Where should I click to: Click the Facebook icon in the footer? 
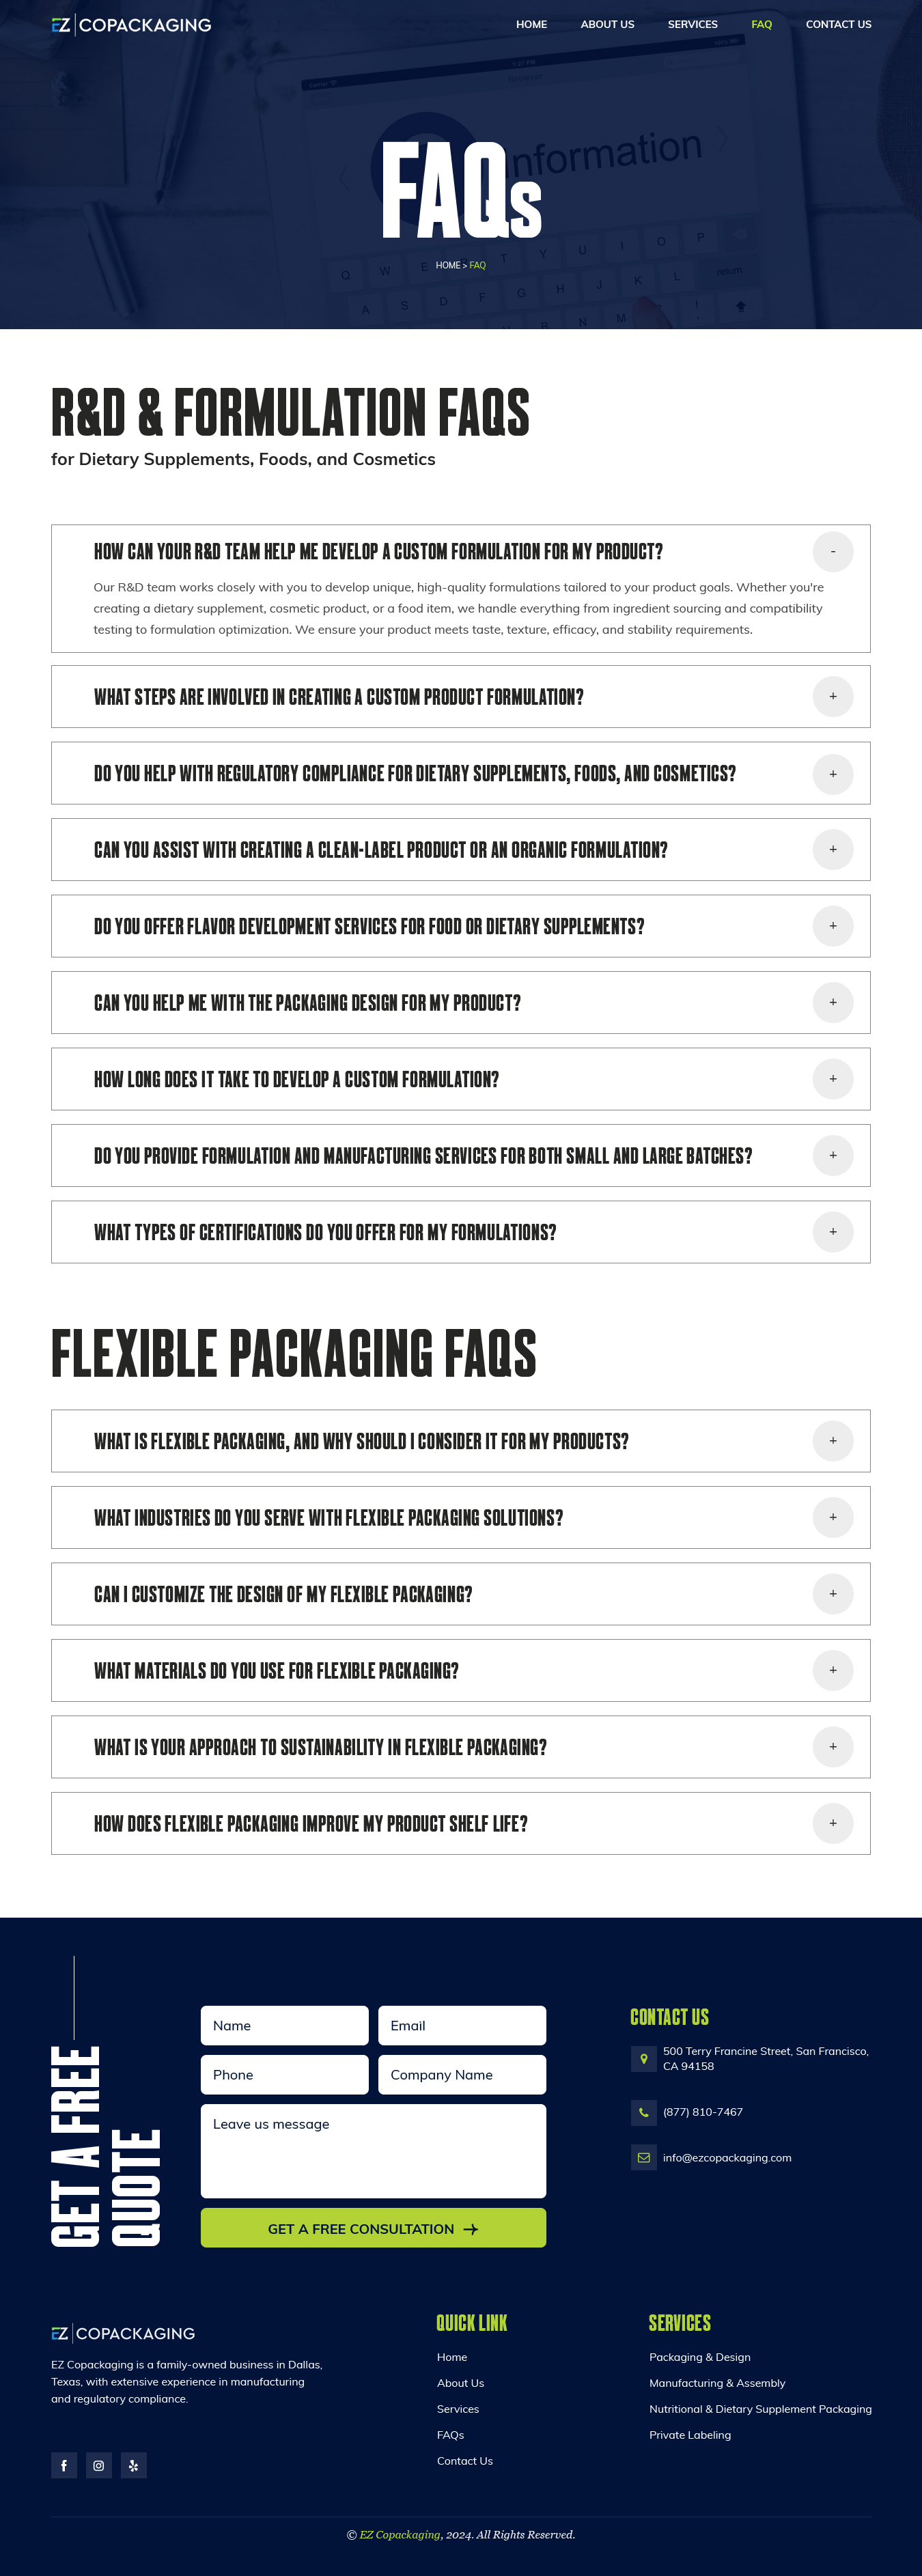64,2465
